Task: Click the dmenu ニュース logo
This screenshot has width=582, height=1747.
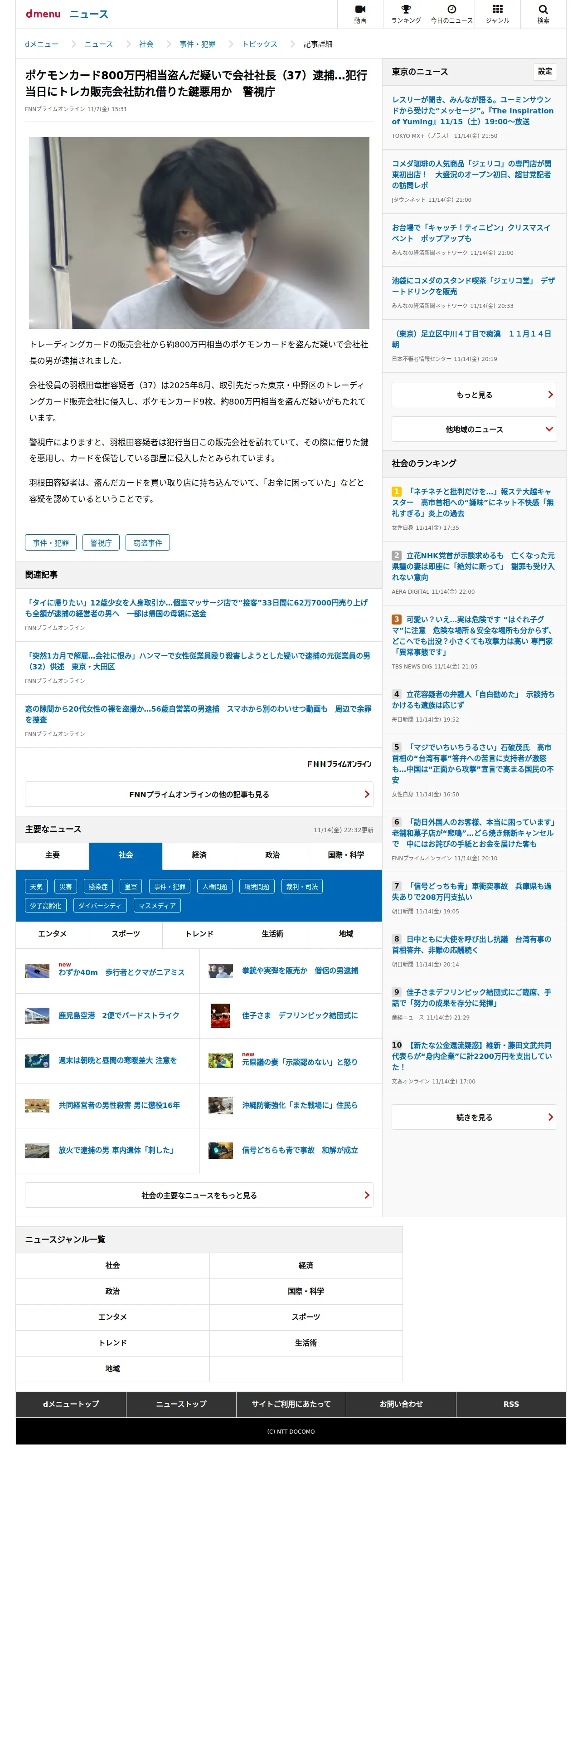Action: click(x=66, y=14)
